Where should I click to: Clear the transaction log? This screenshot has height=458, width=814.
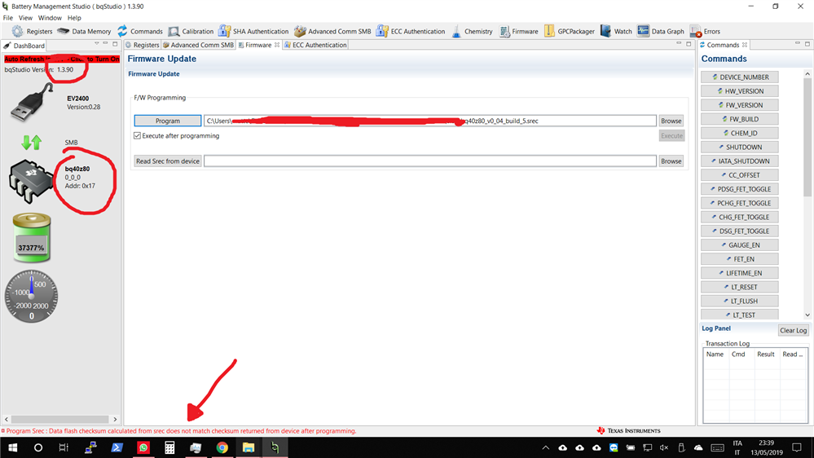point(794,330)
